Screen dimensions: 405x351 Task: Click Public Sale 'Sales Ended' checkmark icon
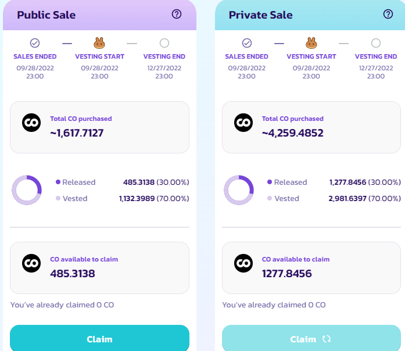pyautogui.click(x=35, y=43)
